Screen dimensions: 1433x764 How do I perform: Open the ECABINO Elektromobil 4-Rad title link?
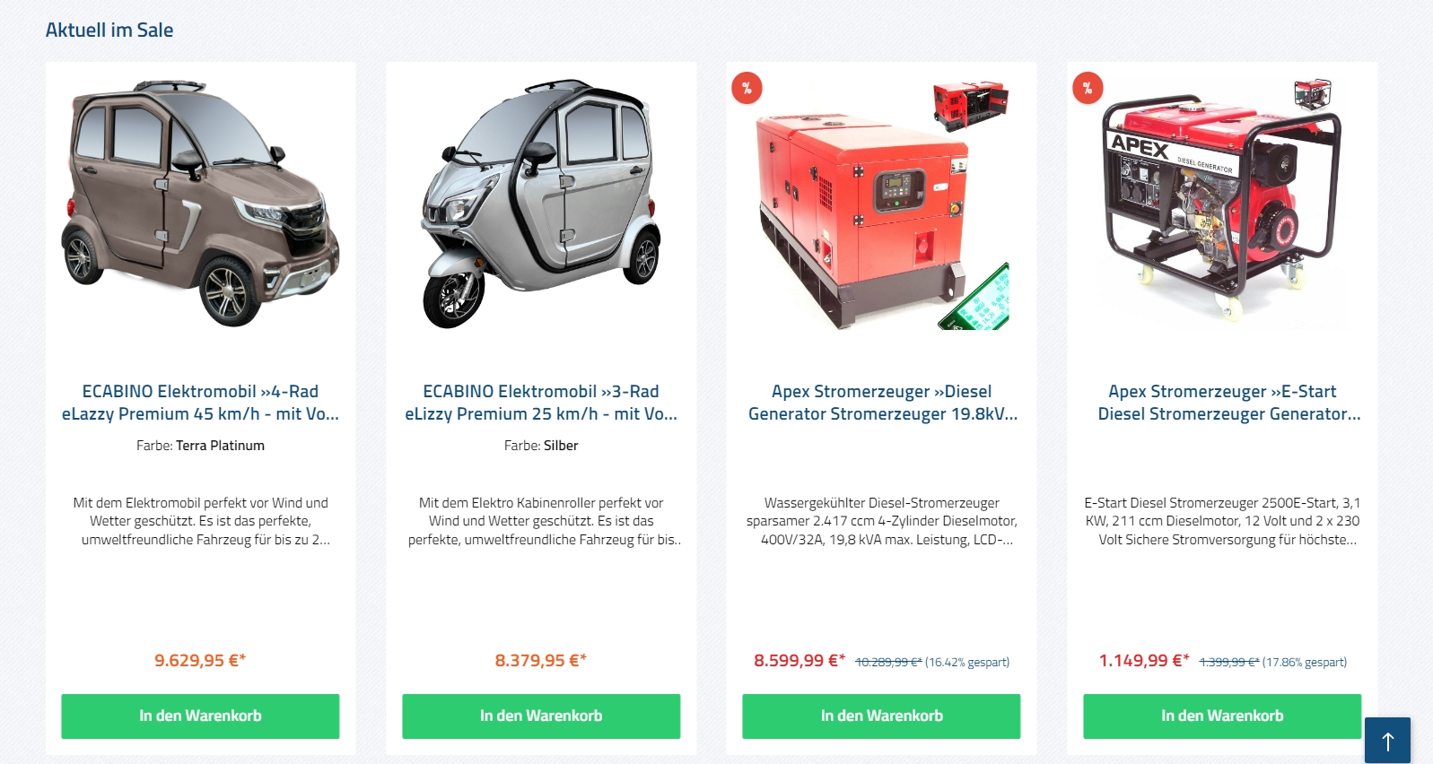pos(200,403)
